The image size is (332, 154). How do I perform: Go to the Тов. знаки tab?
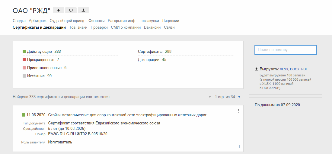tap(78, 27)
